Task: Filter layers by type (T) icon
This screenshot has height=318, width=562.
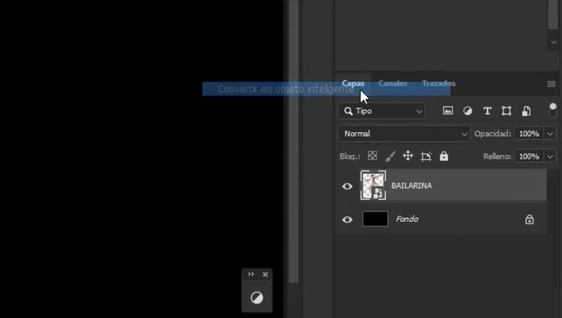Action: (487, 111)
